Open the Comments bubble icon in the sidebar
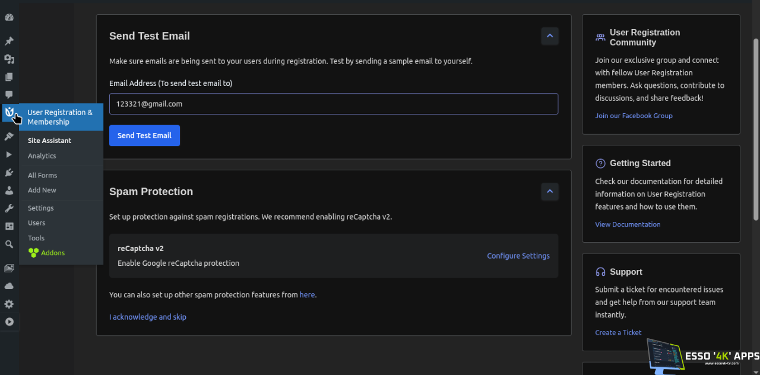760x375 pixels. 9,94
